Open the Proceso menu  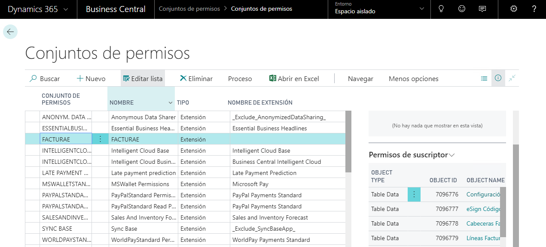click(240, 78)
